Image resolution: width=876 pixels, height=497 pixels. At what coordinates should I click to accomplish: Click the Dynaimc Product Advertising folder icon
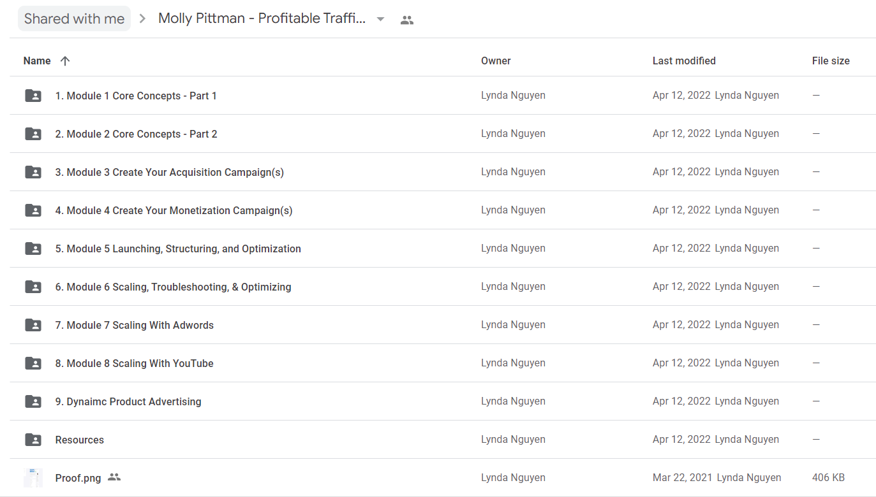tap(33, 401)
